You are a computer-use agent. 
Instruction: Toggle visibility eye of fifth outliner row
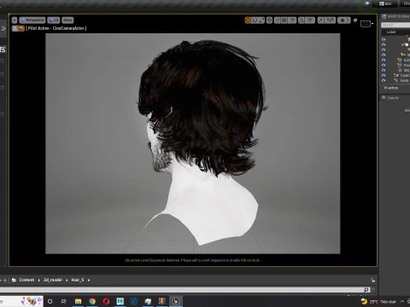(x=384, y=60)
